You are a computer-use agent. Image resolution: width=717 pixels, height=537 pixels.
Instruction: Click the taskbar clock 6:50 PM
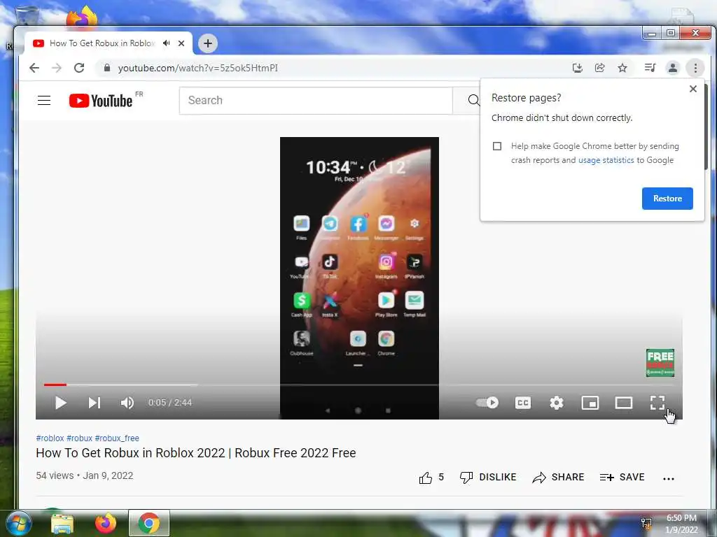[681, 518]
